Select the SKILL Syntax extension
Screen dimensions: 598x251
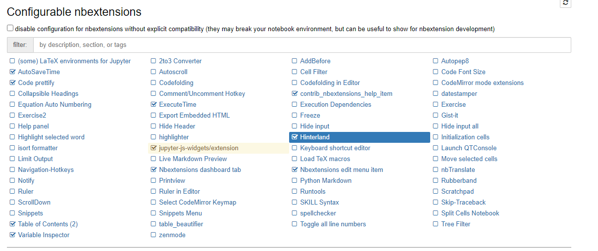(320, 202)
